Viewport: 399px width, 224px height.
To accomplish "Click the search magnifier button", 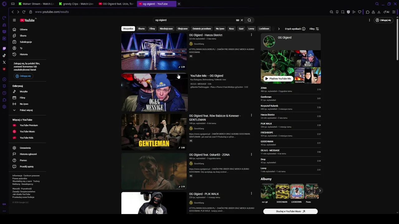I will (x=249, y=20).
